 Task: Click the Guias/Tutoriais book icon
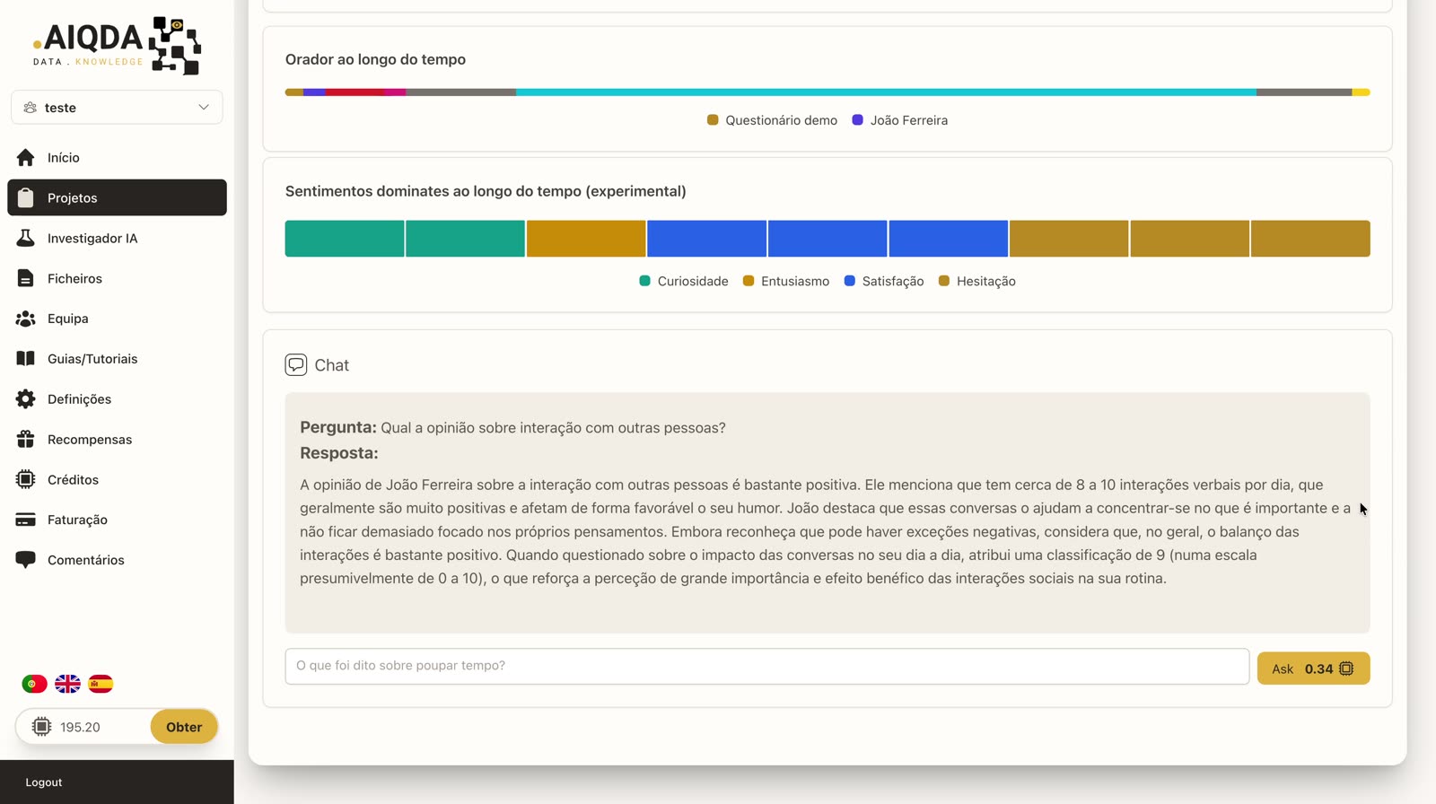click(x=25, y=359)
